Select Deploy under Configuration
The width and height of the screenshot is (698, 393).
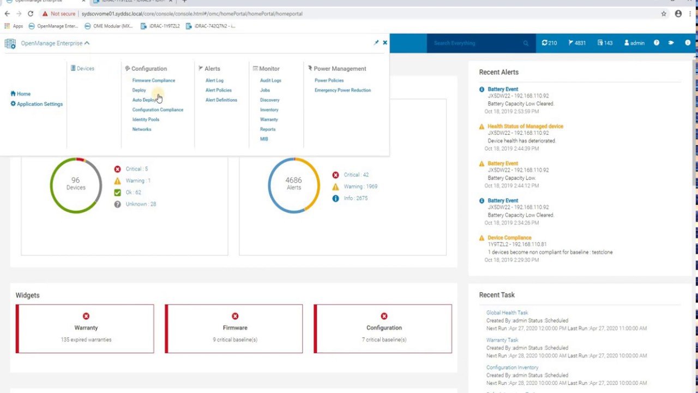[x=139, y=90]
